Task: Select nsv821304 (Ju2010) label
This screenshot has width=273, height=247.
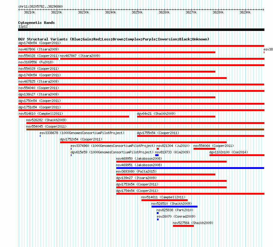Action: pos(173,146)
